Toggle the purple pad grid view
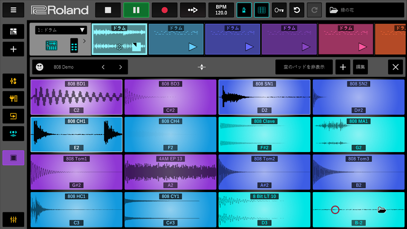The height and width of the screenshot is (229, 407). (13, 158)
